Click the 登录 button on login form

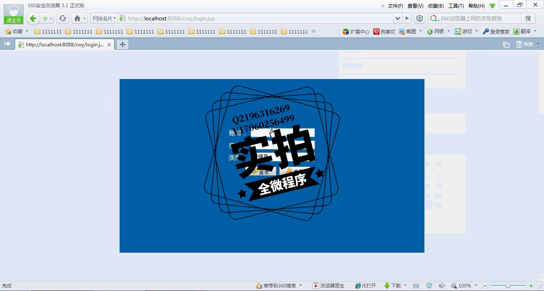click(x=261, y=172)
